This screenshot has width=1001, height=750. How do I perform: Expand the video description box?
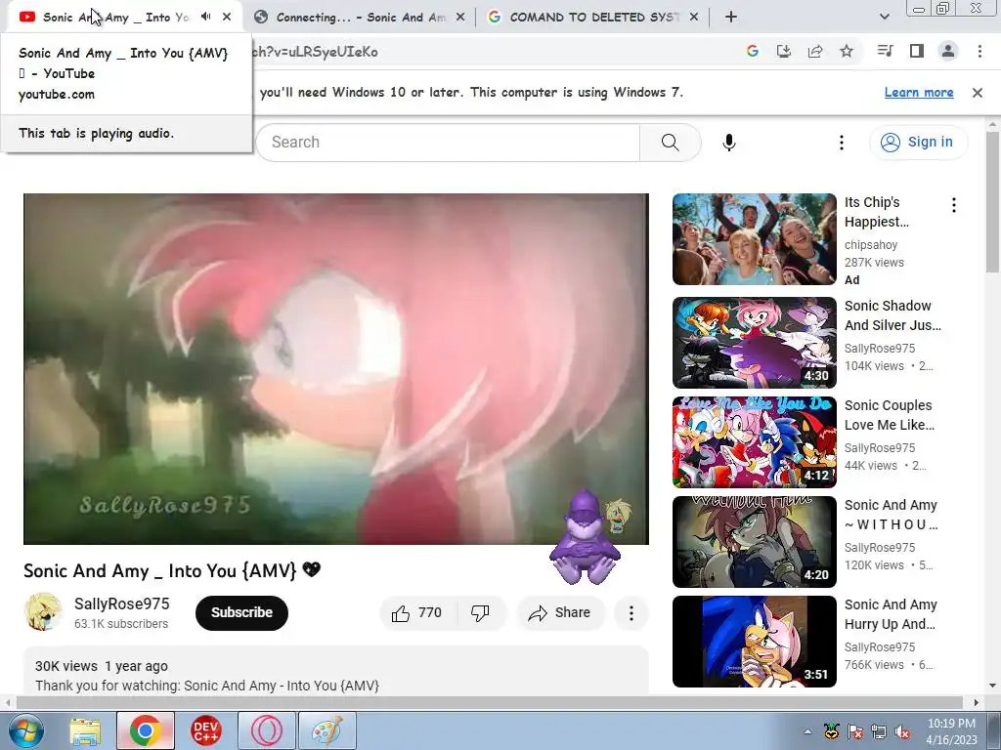(336, 671)
